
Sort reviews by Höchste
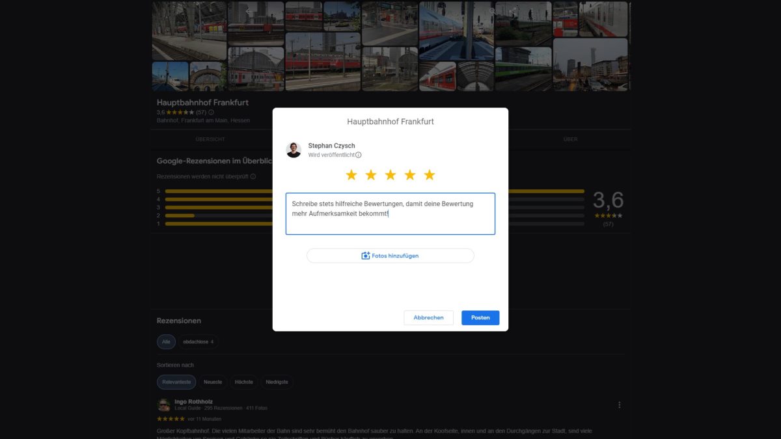(x=244, y=382)
